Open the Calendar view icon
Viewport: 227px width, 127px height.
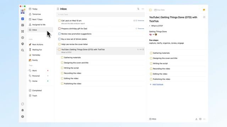[x=23, y=25]
